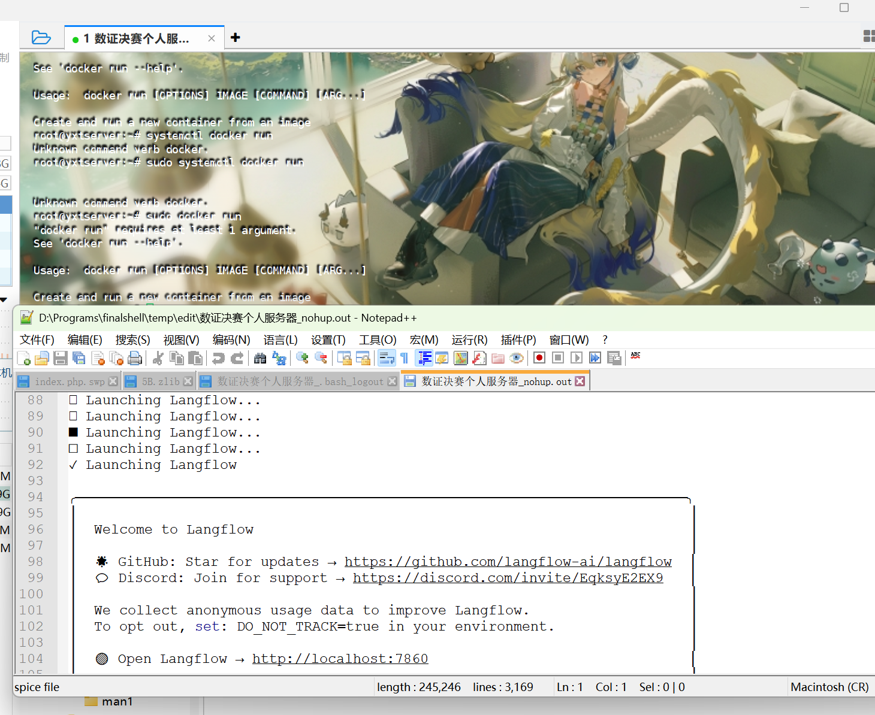The height and width of the screenshot is (715, 875).
Task: Stop macro recording square button
Action: (x=558, y=358)
